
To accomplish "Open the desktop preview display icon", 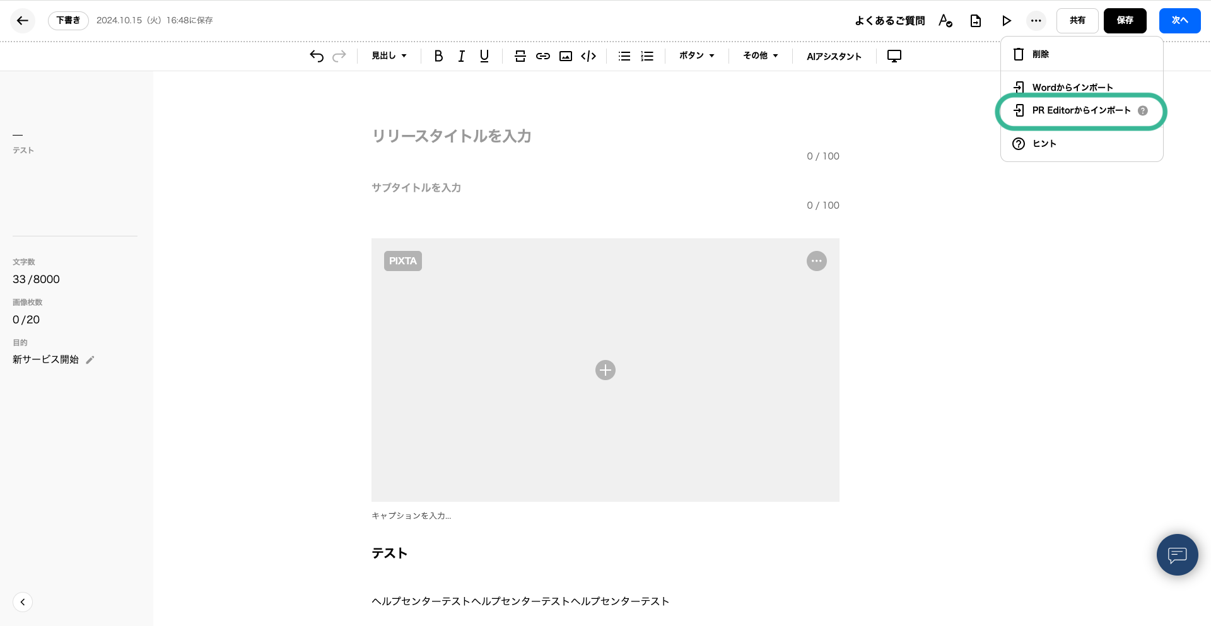I will point(894,56).
